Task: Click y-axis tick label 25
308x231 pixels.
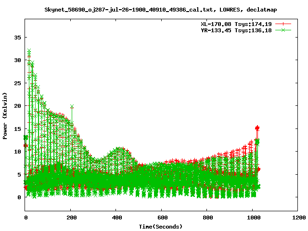Action: click(x=17, y=83)
